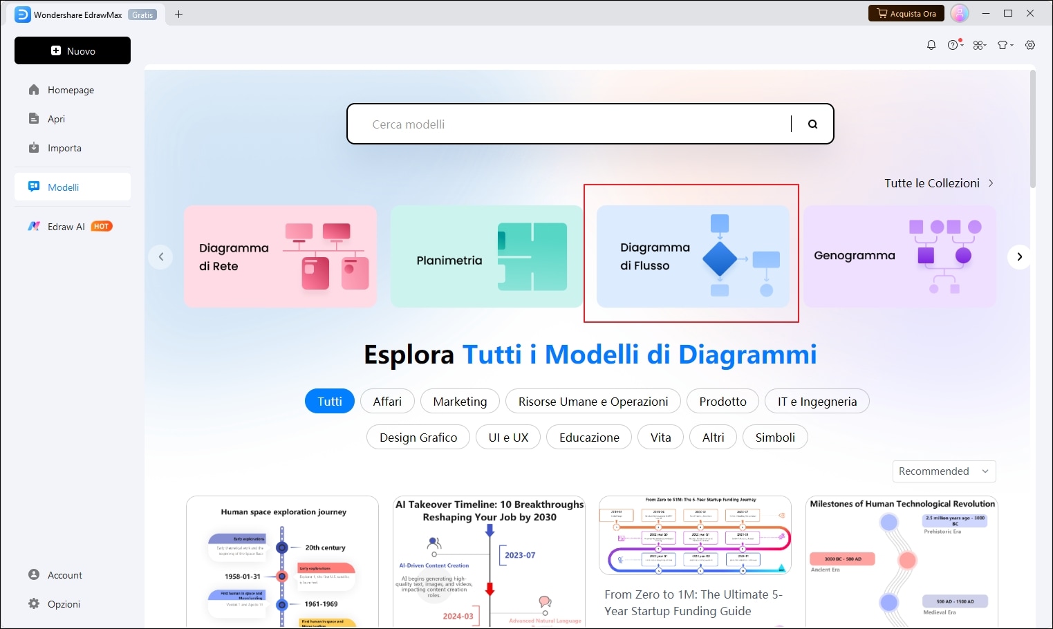
Task: Open Edraw AI in the sidebar
Action: [x=66, y=227]
